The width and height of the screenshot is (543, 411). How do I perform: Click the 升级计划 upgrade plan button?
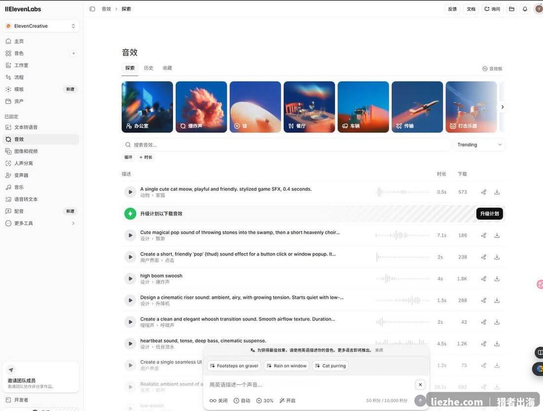pos(489,214)
